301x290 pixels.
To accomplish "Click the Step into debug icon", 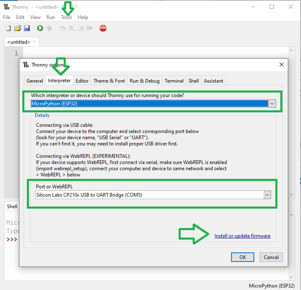I will pyautogui.click(x=72, y=29).
